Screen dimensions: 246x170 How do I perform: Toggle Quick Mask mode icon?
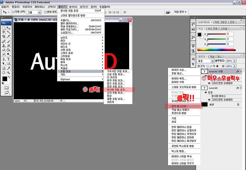[6, 88]
